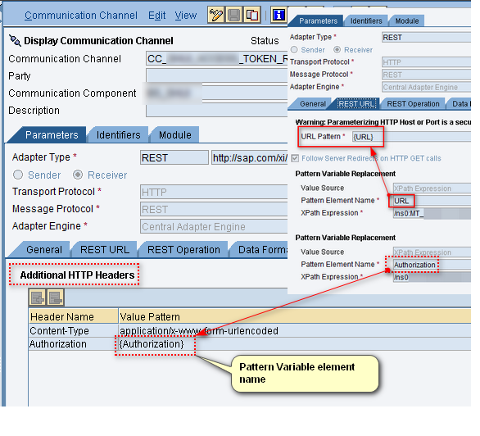This screenshot has width=480, height=436.
Task: Click the Party input field
Action: coord(217,75)
